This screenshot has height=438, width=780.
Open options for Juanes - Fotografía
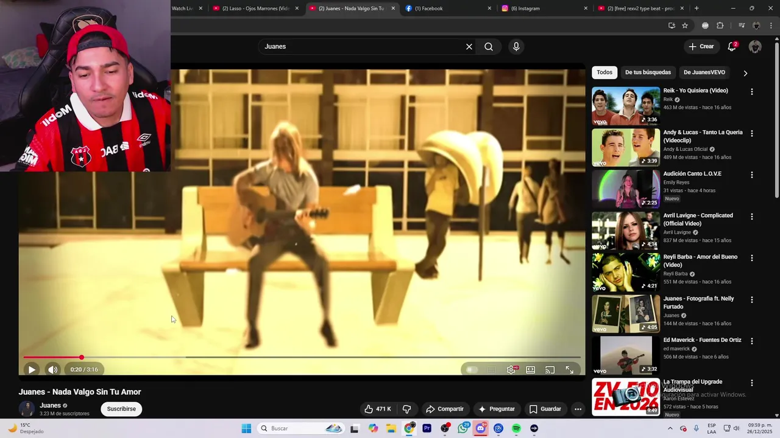(751, 300)
